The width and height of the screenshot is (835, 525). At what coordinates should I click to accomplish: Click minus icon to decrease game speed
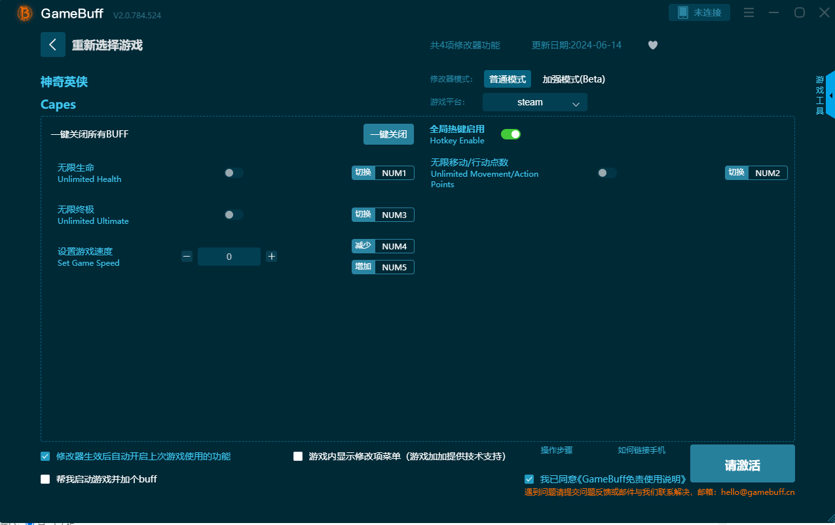tap(187, 257)
